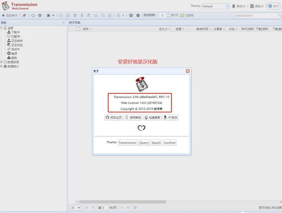Open the up-down arrows speed dropdown
The height and width of the screenshot is (213, 282).
point(120,15)
